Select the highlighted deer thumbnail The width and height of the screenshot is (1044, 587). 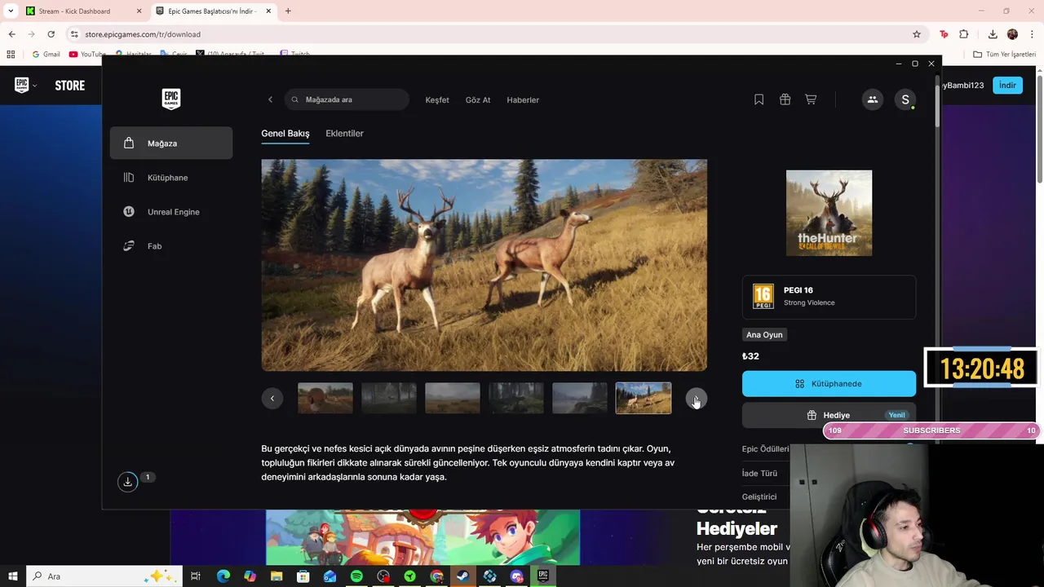click(x=644, y=399)
